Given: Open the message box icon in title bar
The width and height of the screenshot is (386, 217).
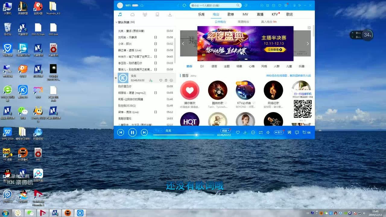Looking at the screenshot, I should (x=274, y=5).
